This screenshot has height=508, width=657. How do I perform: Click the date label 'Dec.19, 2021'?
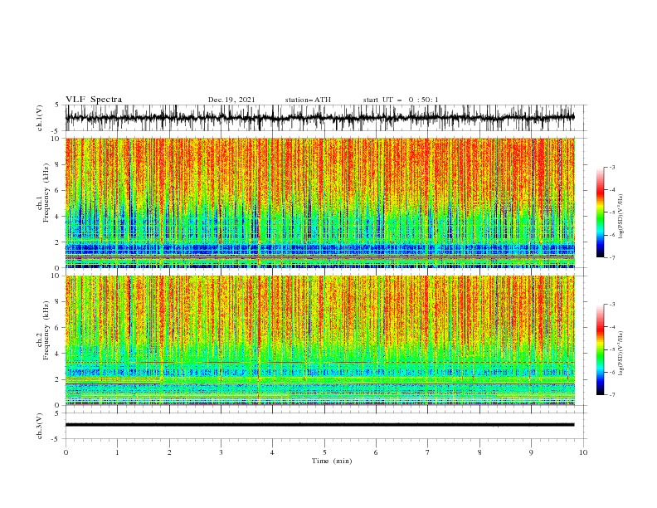coord(231,100)
